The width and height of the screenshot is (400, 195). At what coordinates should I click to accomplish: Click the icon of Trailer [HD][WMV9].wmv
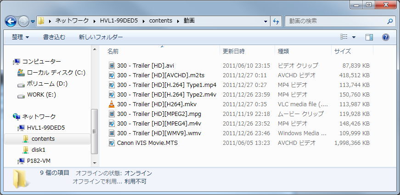point(112,133)
